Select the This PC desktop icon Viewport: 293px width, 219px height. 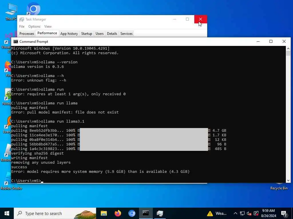pyautogui.click(x=11, y=11)
